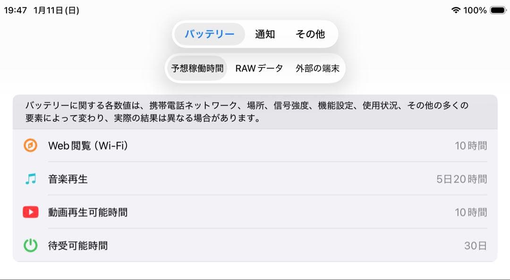Click the green power icon next to 待受可能時間
This screenshot has width=510, height=280.
tap(30, 245)
